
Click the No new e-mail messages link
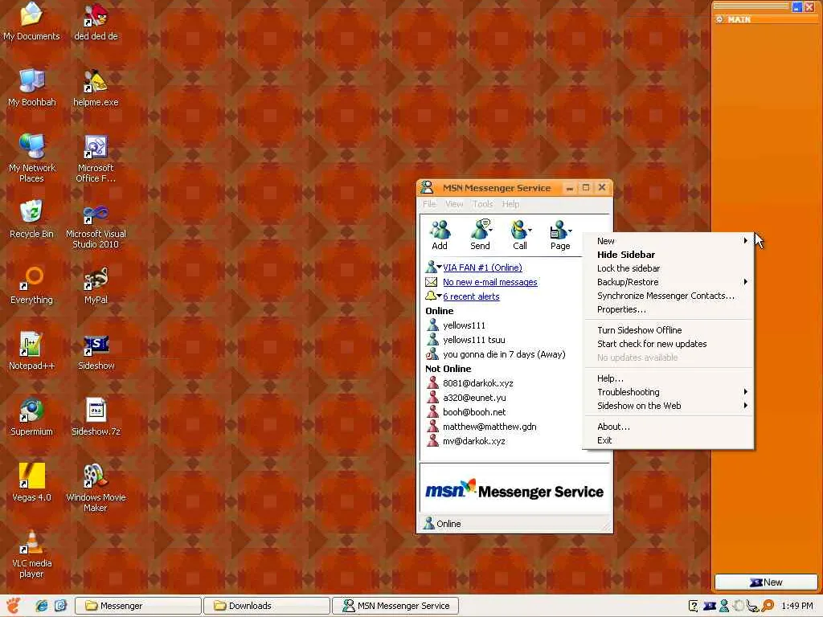[489, 282]
